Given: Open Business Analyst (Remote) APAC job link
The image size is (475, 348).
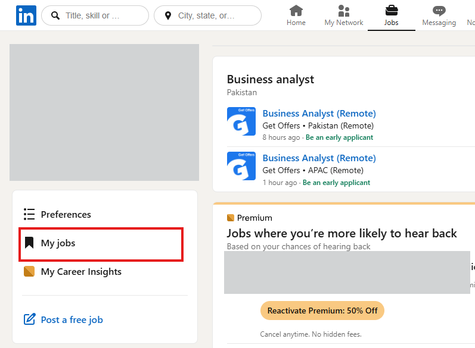Looking at the screenshot, I should point(319,158).
